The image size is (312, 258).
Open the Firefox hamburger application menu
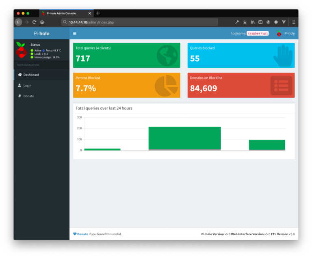pos(293,22)
